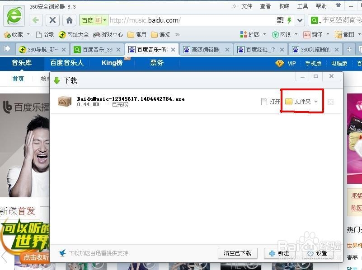Expand the 收藏 favorites dropdown arrow
The width and height of the screenshot is (362, 270).
click(x=28, y=34)
